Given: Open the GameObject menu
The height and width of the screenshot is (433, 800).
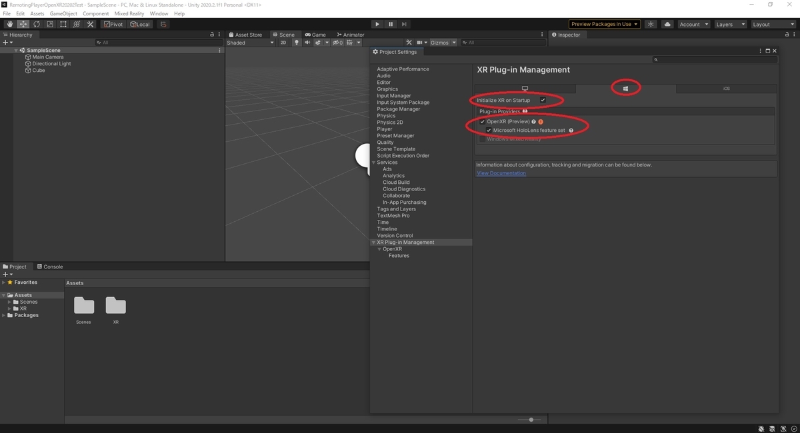Looking at the screenshot, I should [x=63, y=13].
